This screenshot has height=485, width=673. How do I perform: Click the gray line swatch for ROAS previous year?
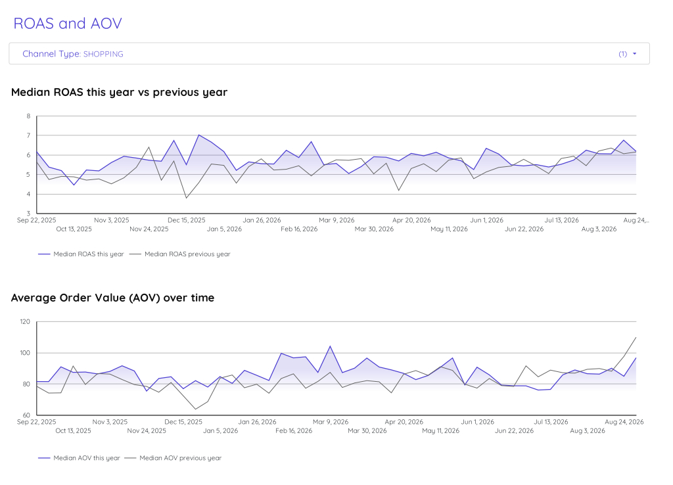tap(135, 254)
